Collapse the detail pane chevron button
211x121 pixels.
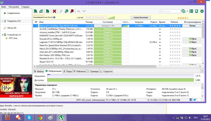[x=202, y=71]
